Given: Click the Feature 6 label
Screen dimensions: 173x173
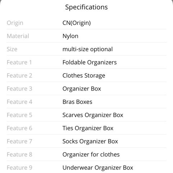Looking at the screenshot, I should 19,128.
